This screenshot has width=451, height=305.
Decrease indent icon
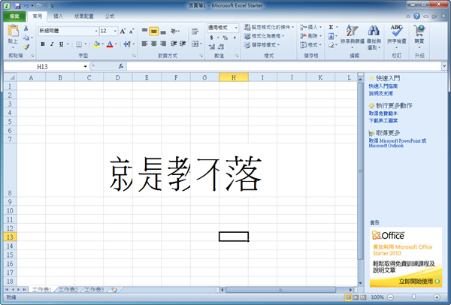coord(174,44)
